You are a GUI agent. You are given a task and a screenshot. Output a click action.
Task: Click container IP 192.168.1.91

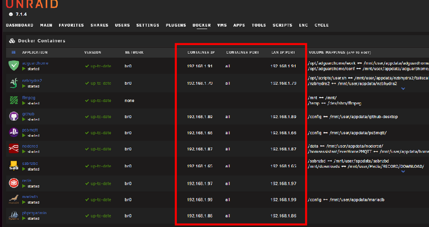point(200,66)
